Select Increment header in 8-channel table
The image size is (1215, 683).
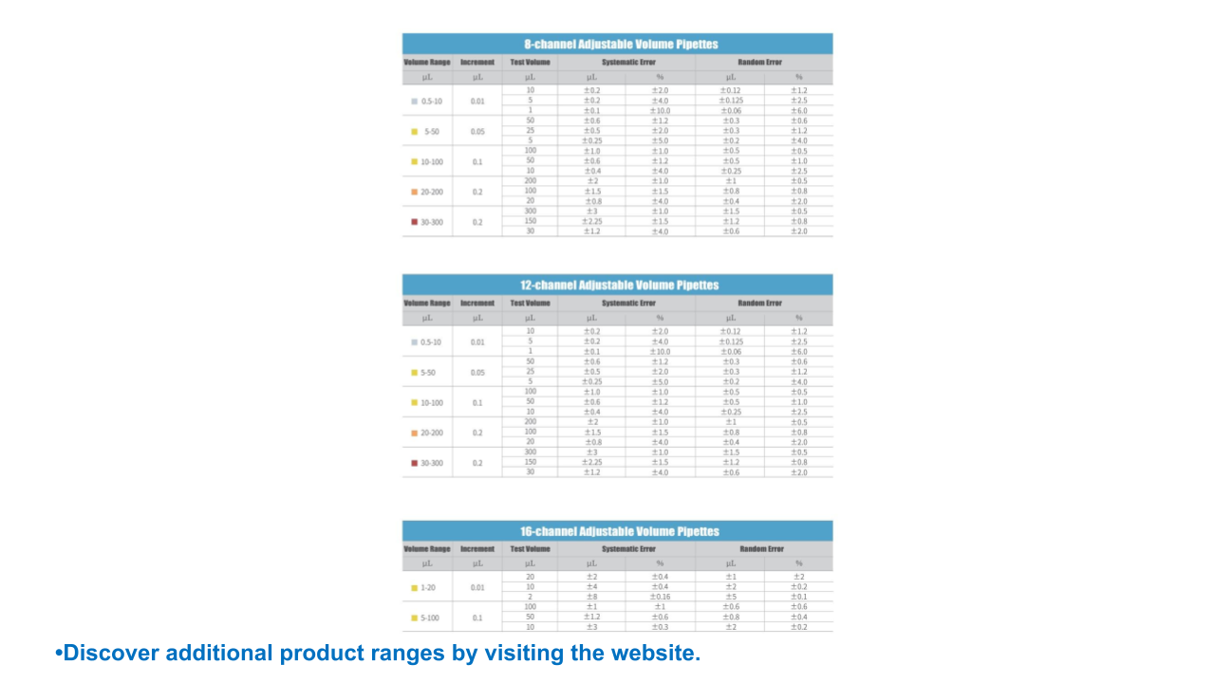[x=477, y=63]
